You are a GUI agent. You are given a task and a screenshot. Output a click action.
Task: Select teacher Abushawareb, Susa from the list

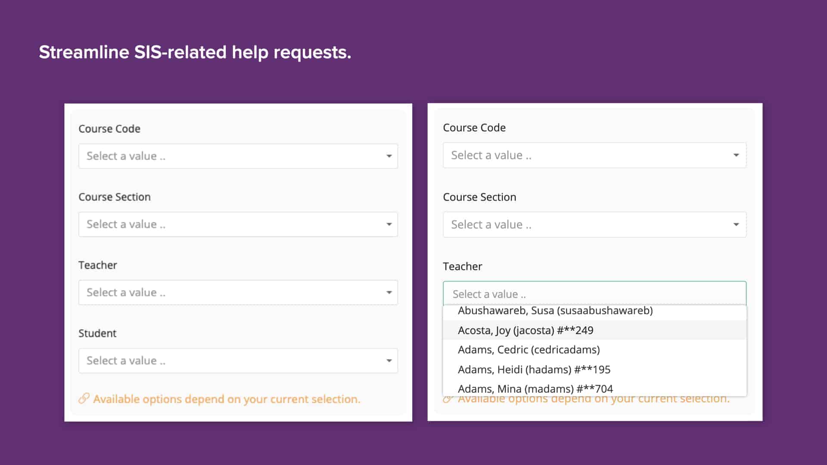tap(556, 310)
